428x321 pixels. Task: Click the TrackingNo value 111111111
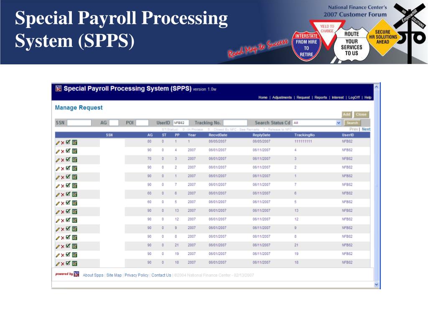tap(303, 141)
